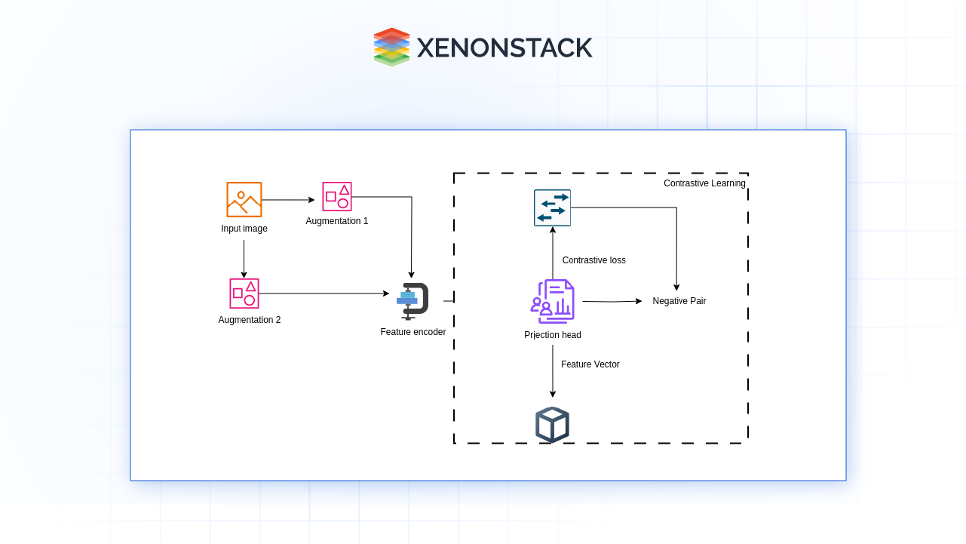The width and height of the screenshot is (966, 544).
Task: Click the Feature encoder caption
Action: [x=413, y=332]
